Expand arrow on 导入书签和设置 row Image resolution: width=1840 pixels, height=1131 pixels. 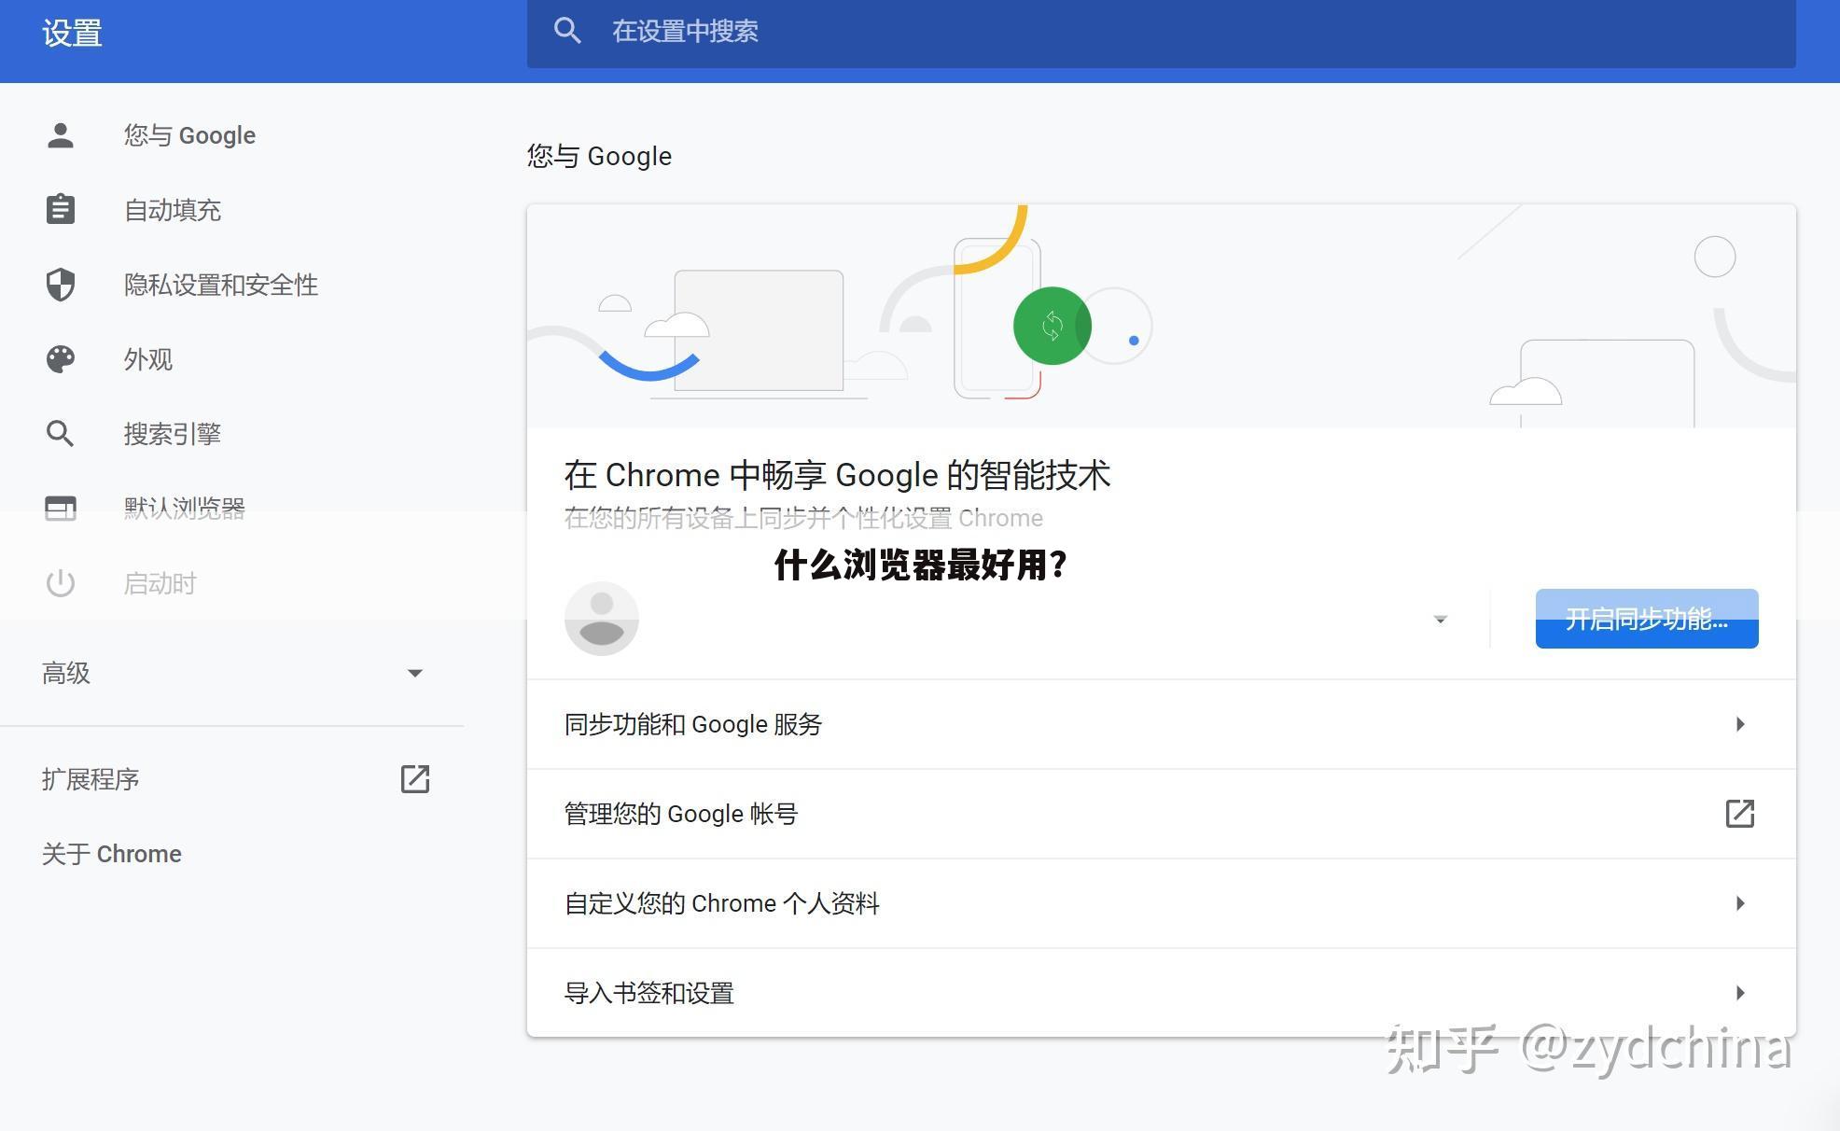pos(1740,993)
